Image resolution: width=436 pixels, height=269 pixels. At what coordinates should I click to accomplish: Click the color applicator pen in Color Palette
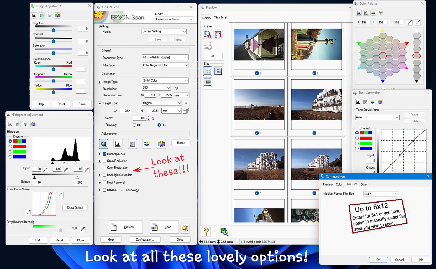[418, 22]
